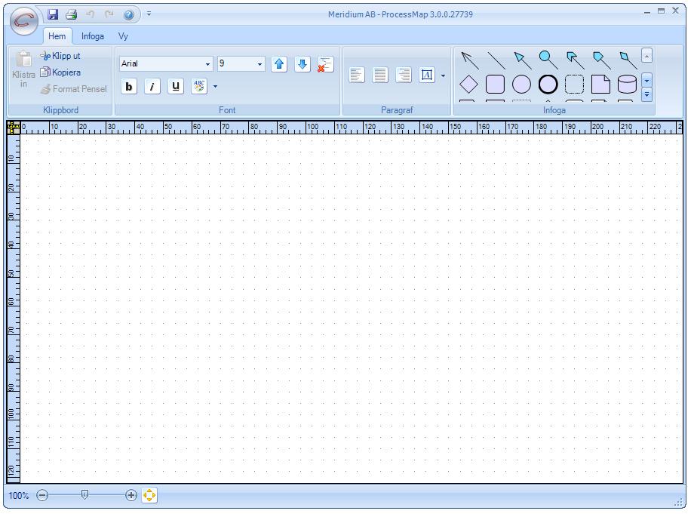Expand the font color dropdown arrow
The width and height of the screenshot is (691, 514).
point(215,86)
